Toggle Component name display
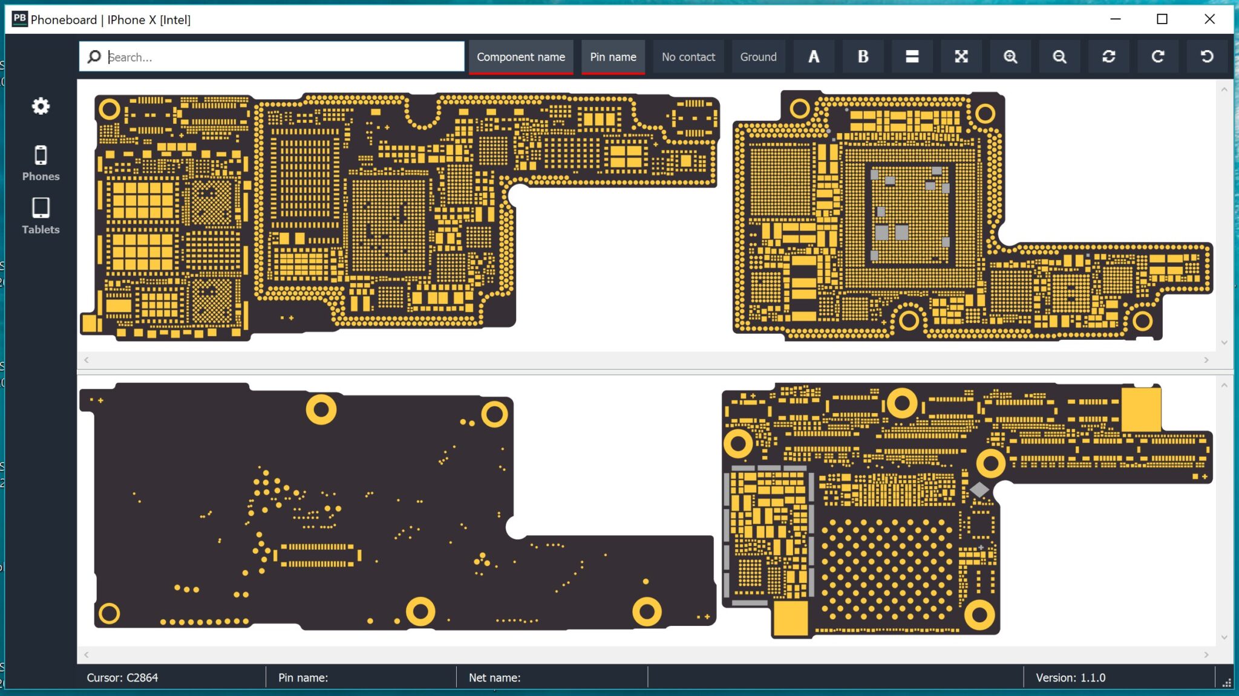Screen dimensions: 1239x696 520,57
